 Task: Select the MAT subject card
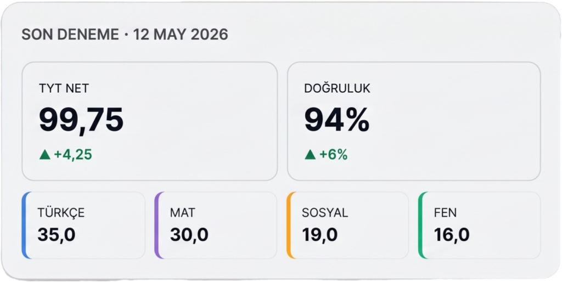[216, 225]
